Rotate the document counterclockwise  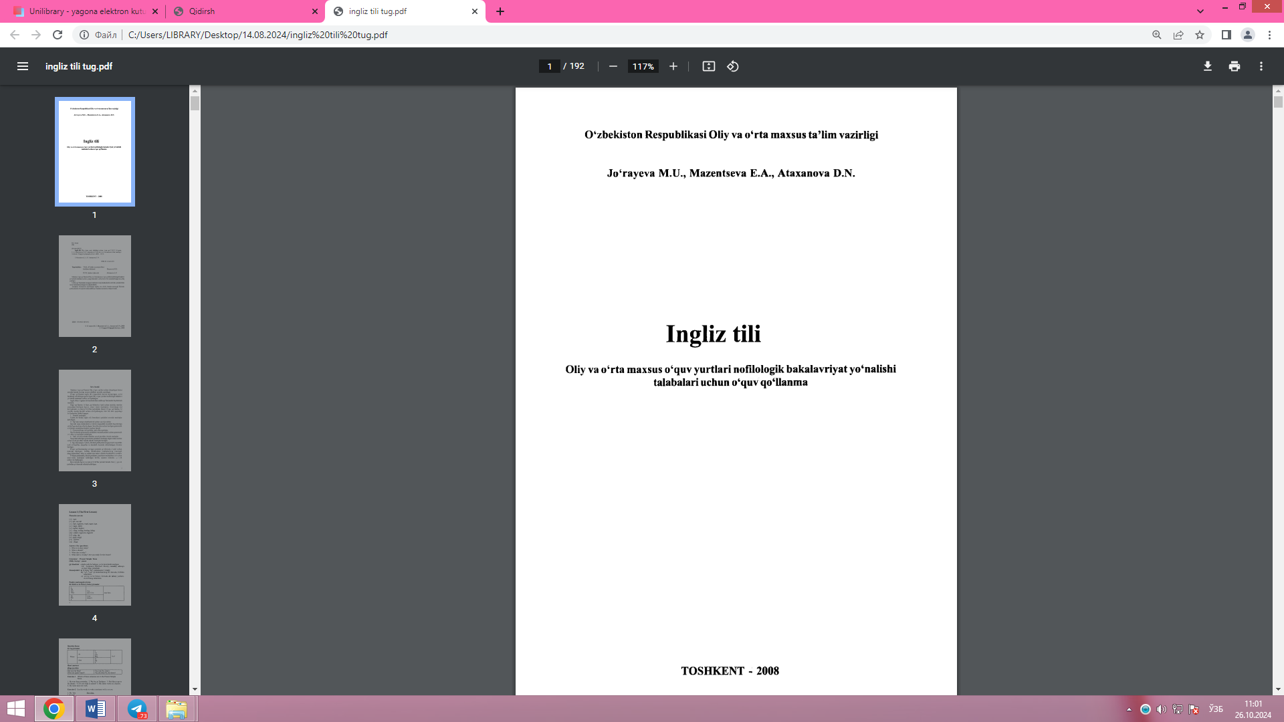tap(733, 66)
